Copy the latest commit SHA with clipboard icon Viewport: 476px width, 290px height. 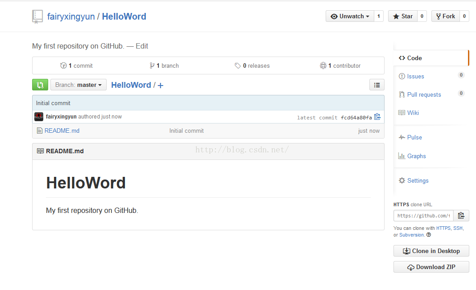(x=377, y=117)
